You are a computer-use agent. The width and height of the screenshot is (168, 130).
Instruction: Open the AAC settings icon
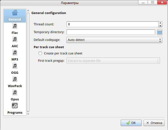click(x=15, y=39)
